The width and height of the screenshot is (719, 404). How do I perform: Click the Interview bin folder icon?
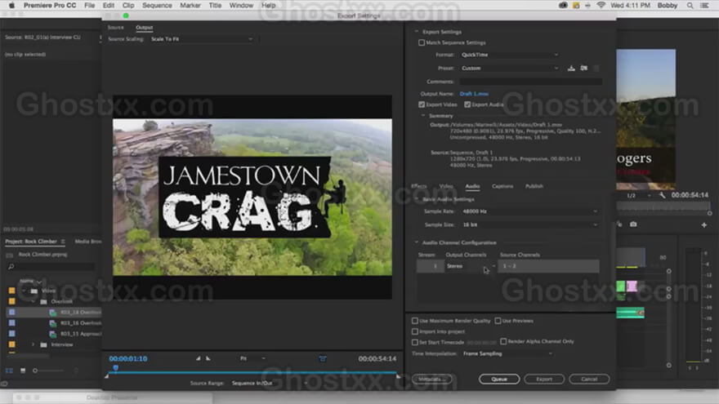[43, 345]
